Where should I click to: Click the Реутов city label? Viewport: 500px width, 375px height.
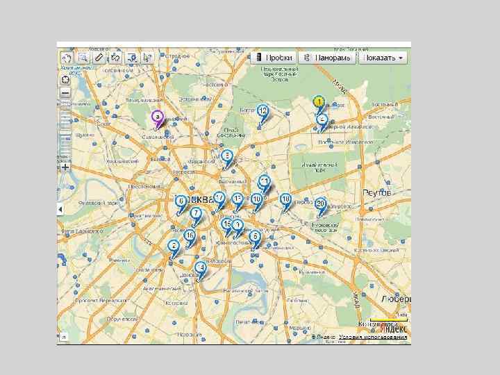(376, 193)
